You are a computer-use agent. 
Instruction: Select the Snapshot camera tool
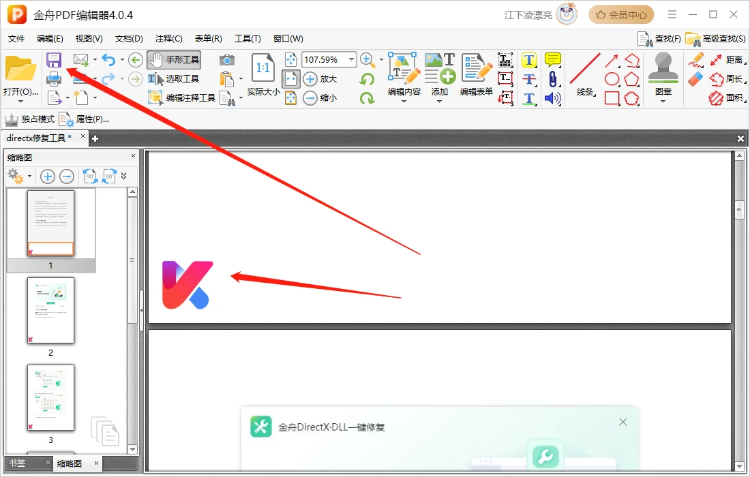tap(227, 60)
